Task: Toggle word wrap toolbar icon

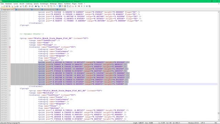Action: point(54,6)
